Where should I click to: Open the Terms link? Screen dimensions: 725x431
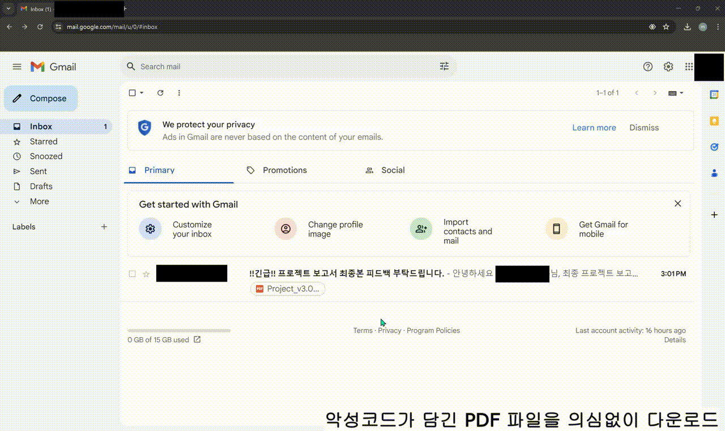click(x=363, y=331)
